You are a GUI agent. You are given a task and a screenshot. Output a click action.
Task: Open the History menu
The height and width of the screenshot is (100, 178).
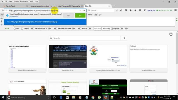[16, 1]
